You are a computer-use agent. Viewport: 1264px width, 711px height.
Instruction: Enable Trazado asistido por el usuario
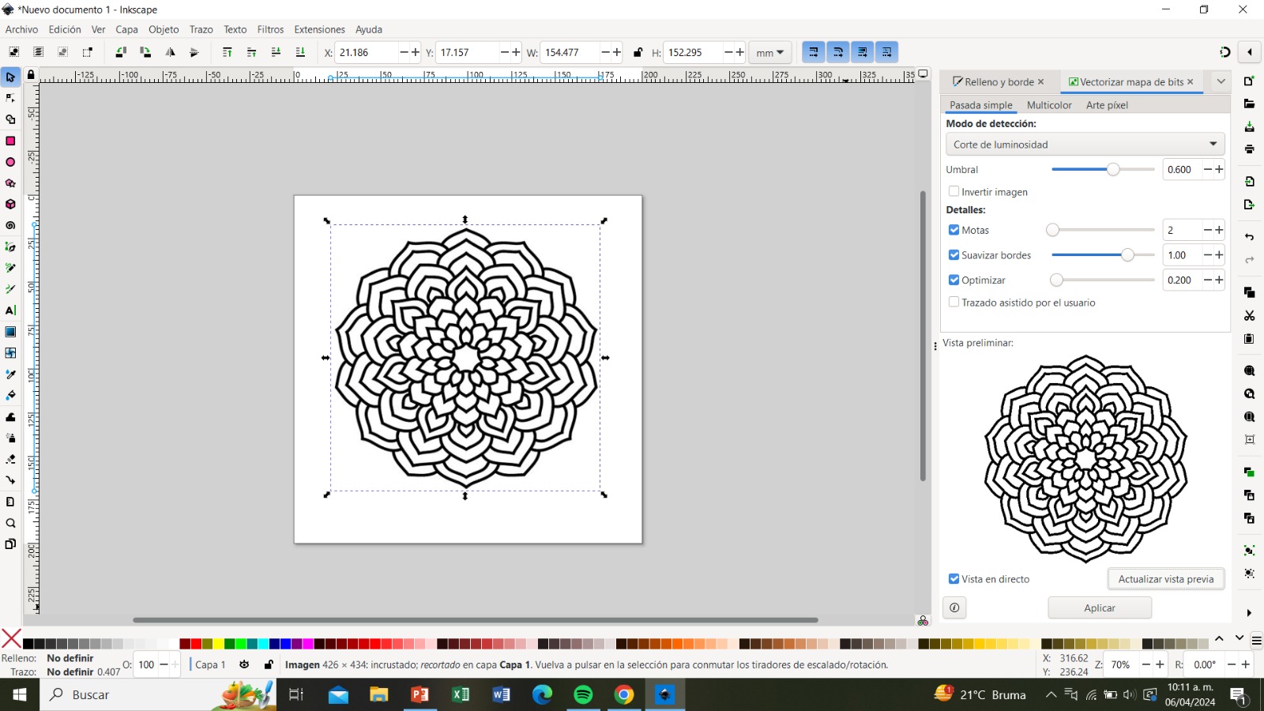[x=954, y=302]
